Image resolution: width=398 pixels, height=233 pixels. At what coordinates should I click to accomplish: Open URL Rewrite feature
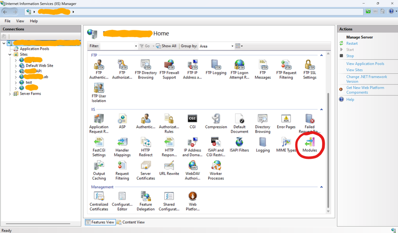click(169, 168)
